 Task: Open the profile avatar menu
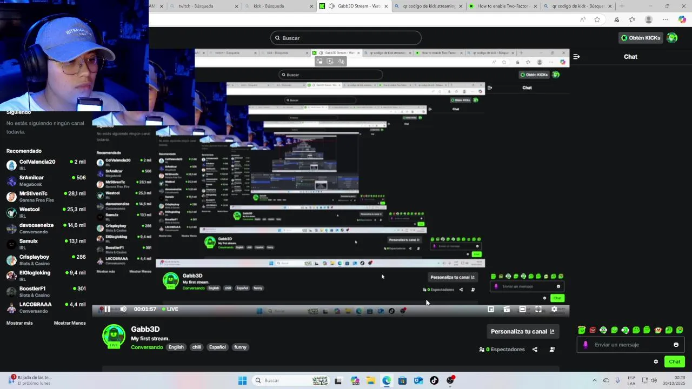[672, 38]
